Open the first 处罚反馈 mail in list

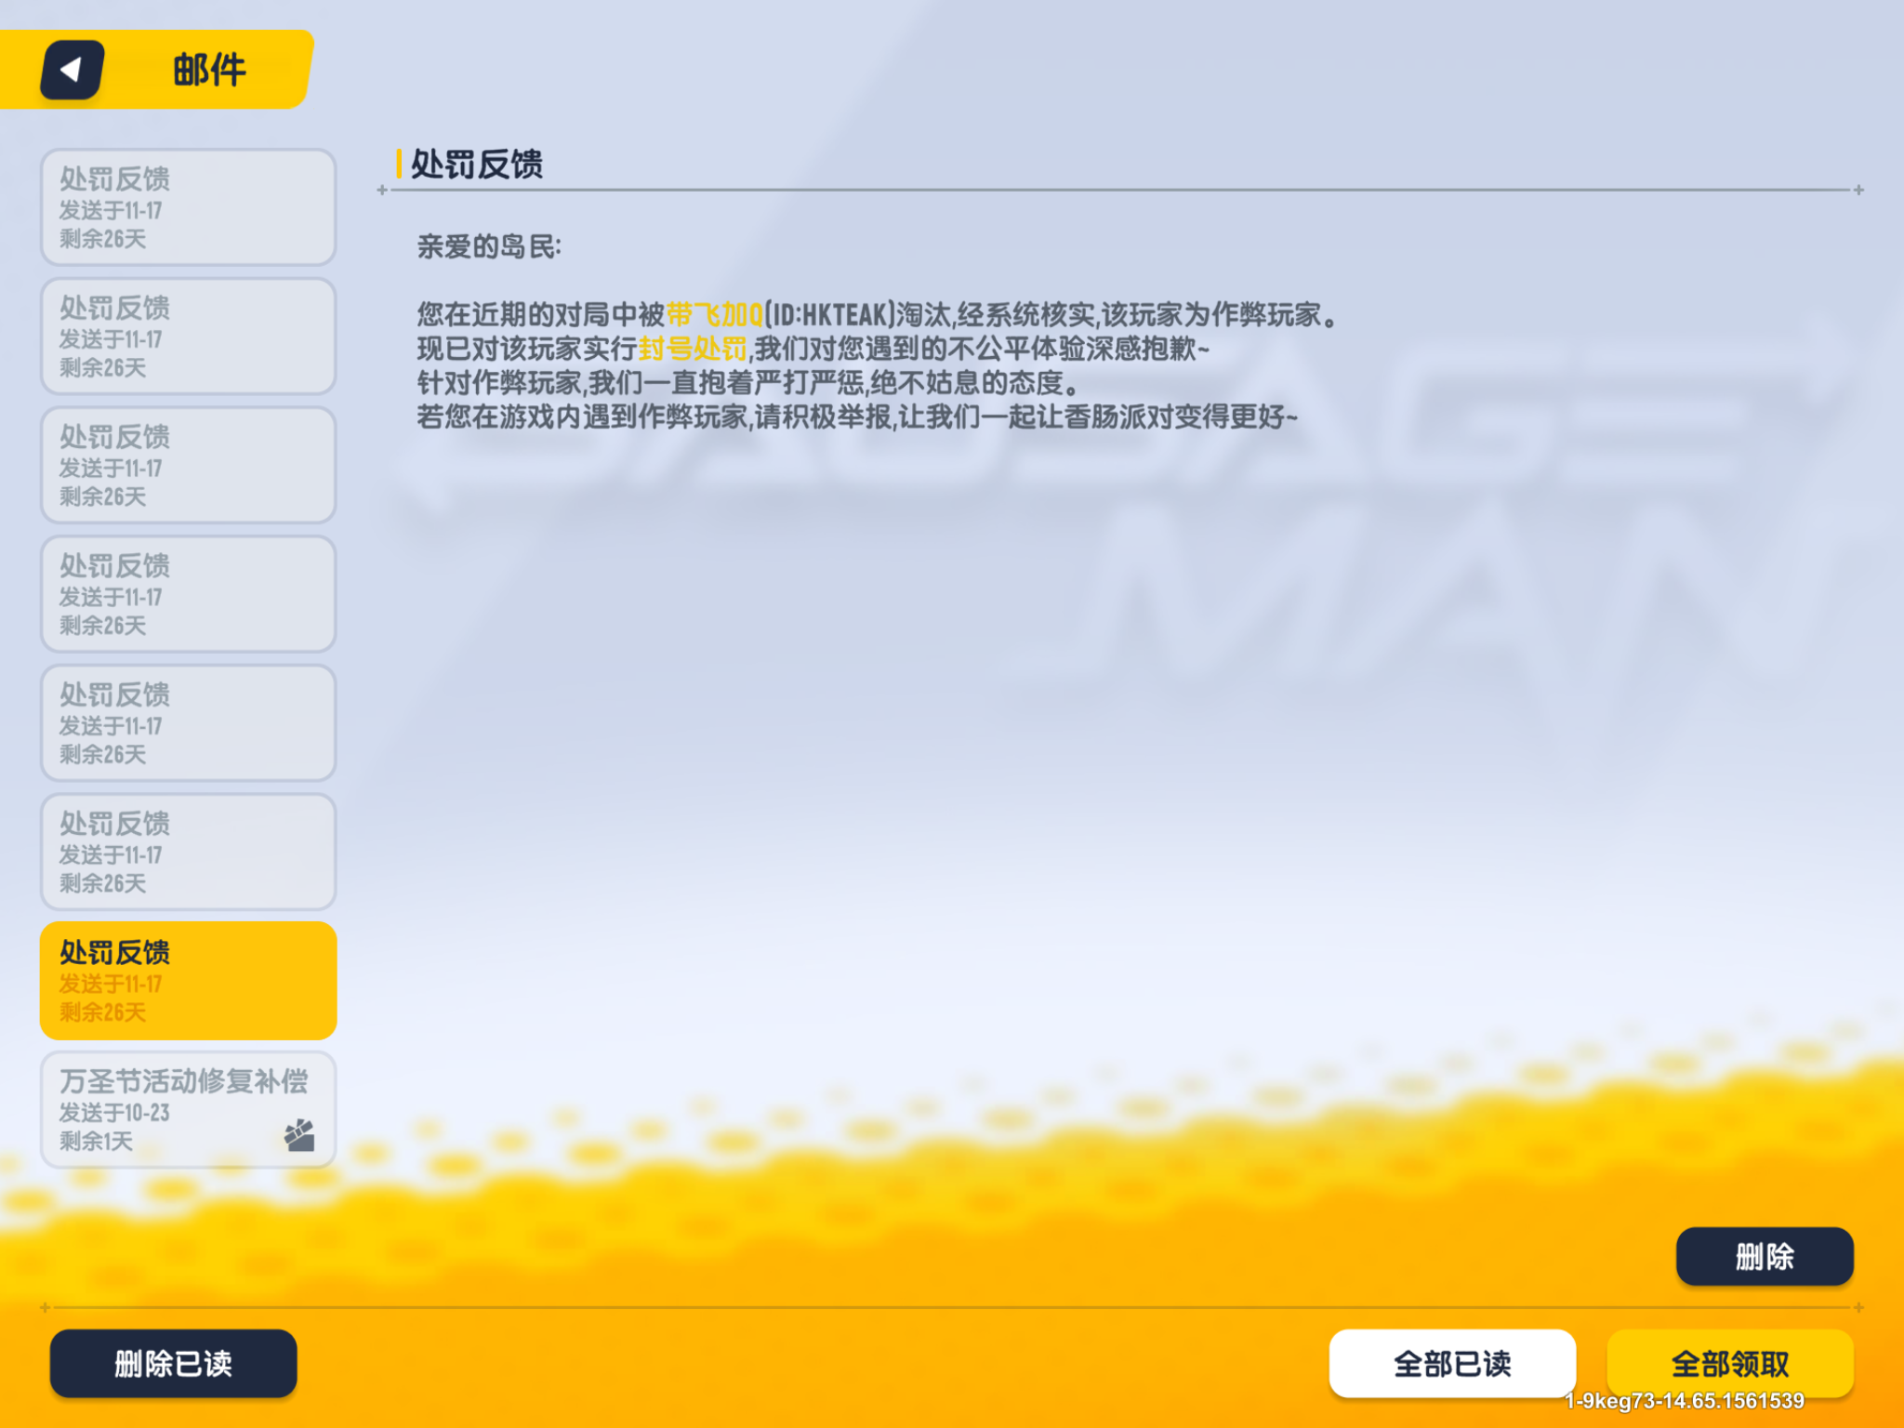[188, 207]
